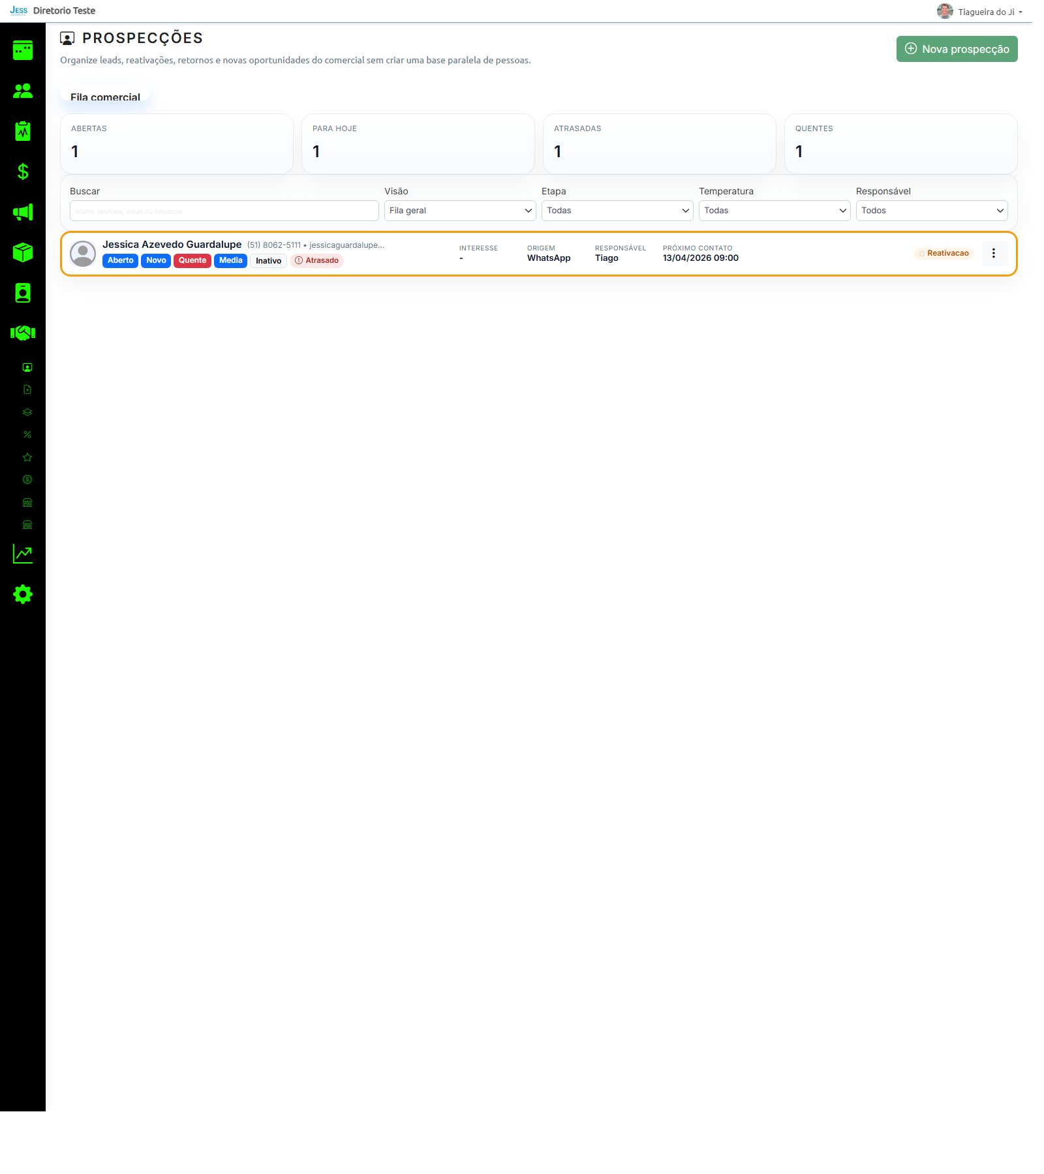
Task: Open the settings gear in sidebar
Action: tap(23, 594)
